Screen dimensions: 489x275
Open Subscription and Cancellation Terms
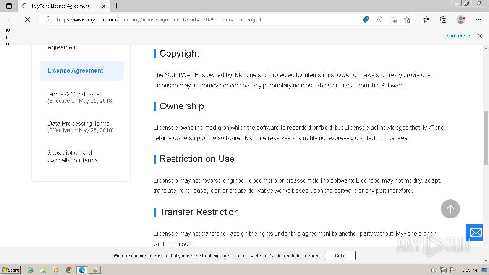click(73, 157)
